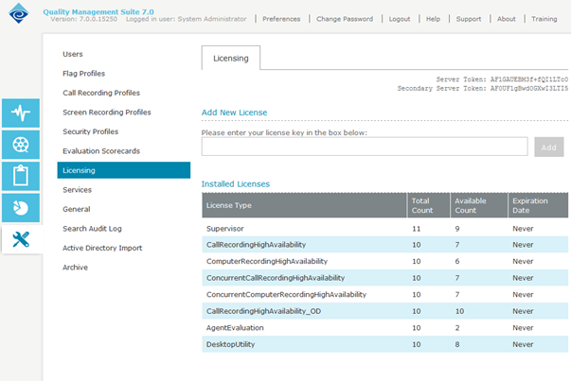This screenshot has height=381, width=571.
Task: Click Supervisor expiration value Never
Action: coord(523,229)
